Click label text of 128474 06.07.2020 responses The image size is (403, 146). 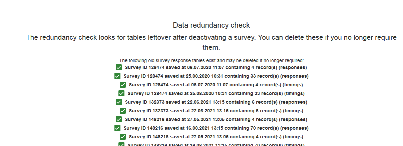click(x=216, y=67)
